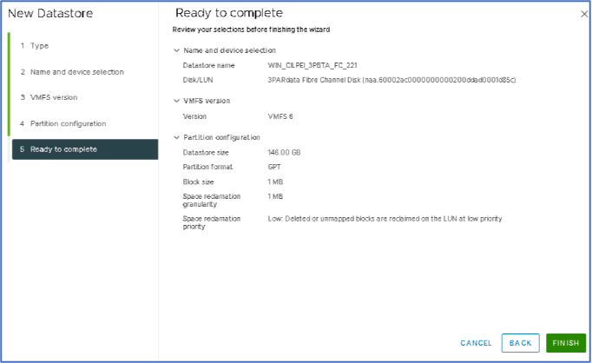Return to step 4 Partition configuration
The width and height of the screenshot is (592, 363).
coord(68,123)
